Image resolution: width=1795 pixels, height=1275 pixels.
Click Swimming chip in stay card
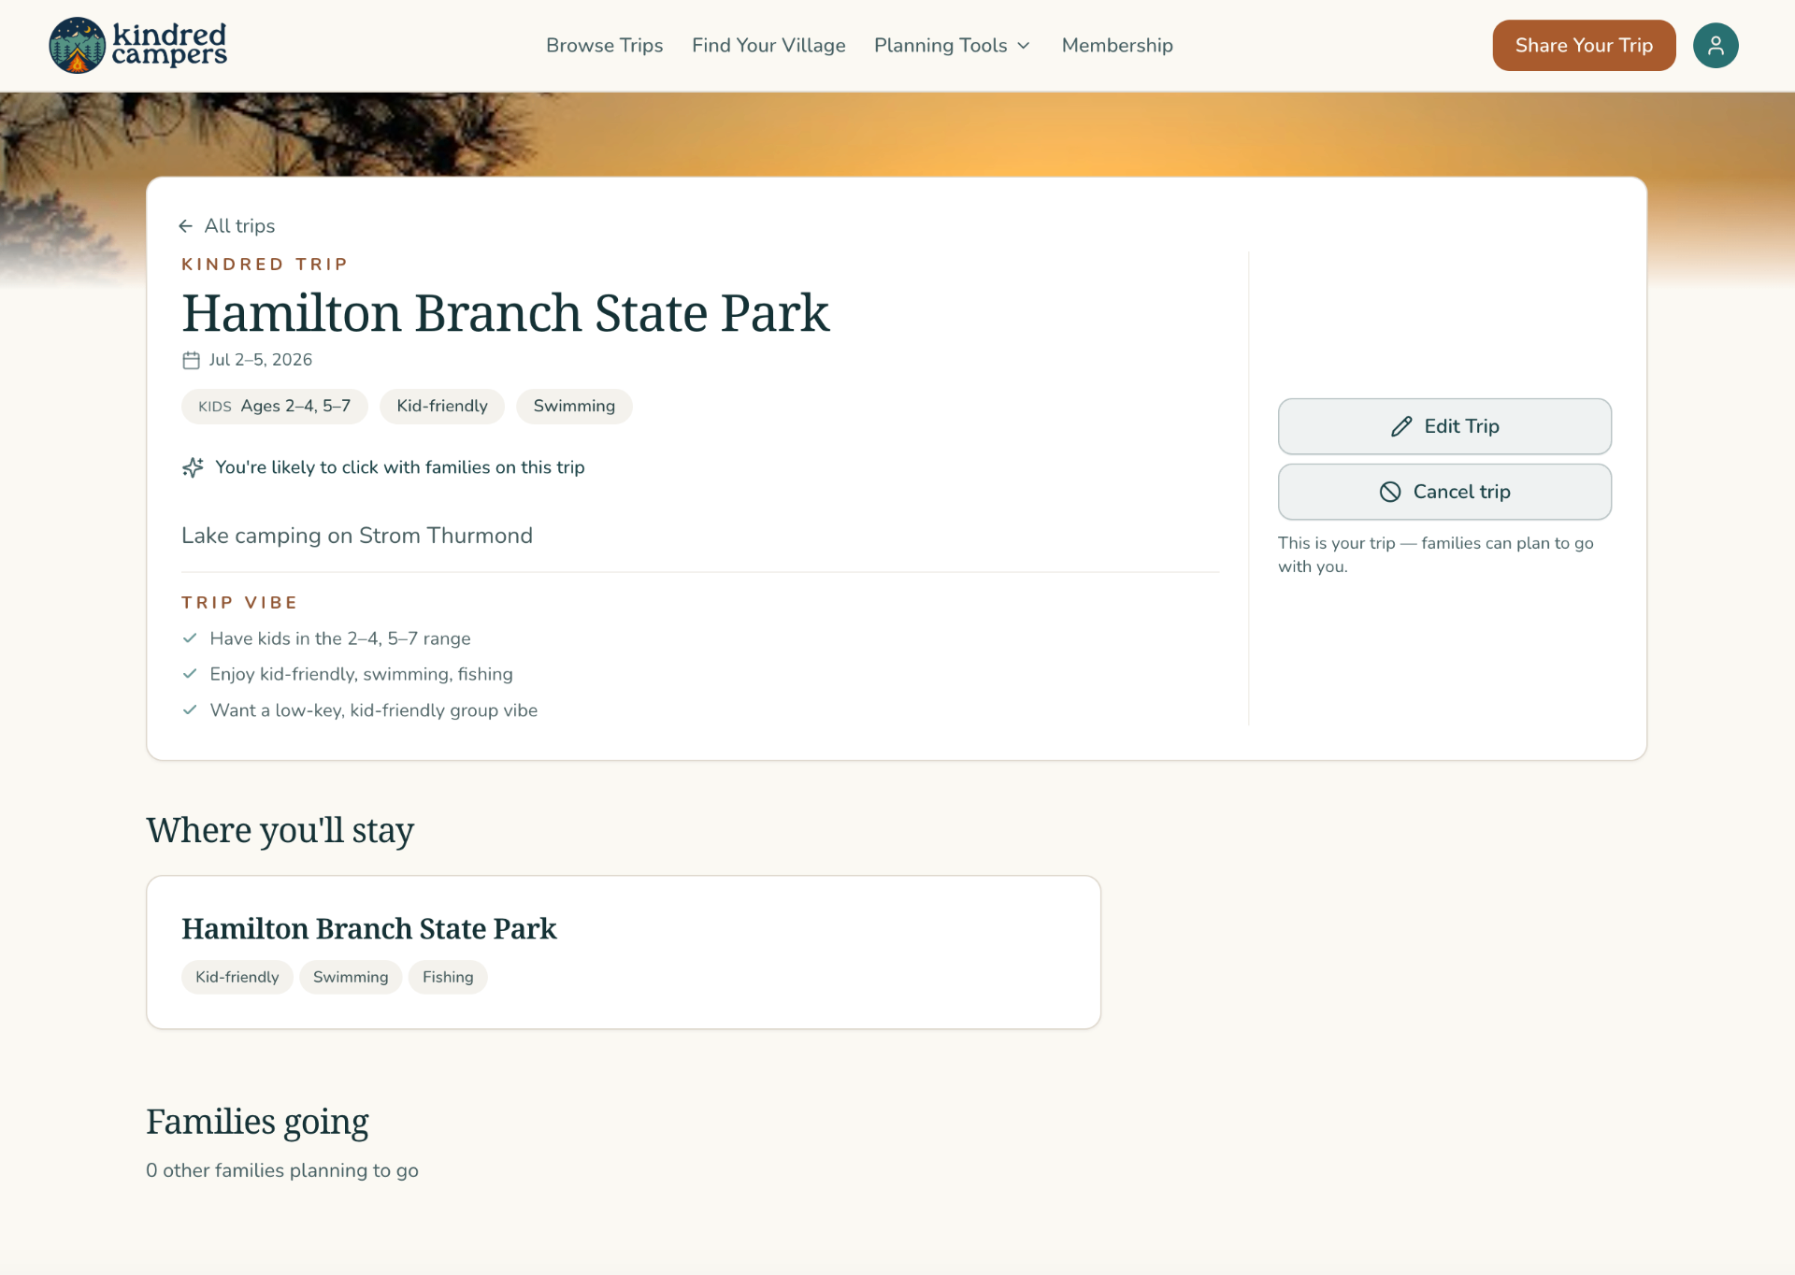pos(351,977)
